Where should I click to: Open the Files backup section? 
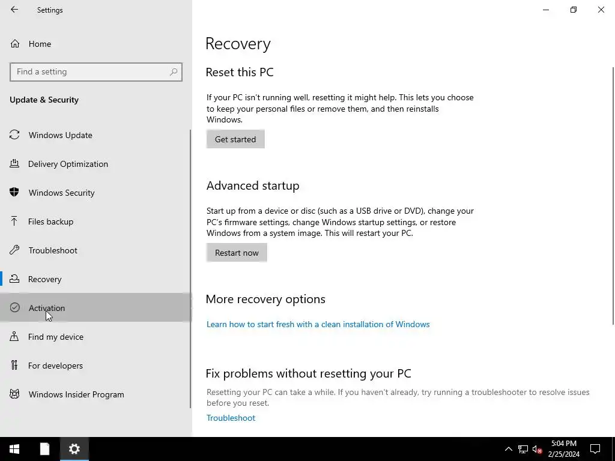pyautogui.click(x=95, y=221)
